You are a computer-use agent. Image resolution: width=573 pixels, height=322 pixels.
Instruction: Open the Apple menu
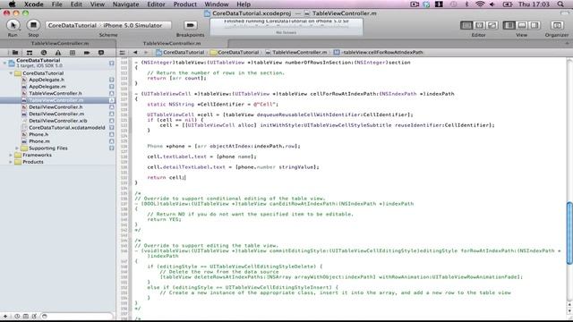[x=12, y=4]
